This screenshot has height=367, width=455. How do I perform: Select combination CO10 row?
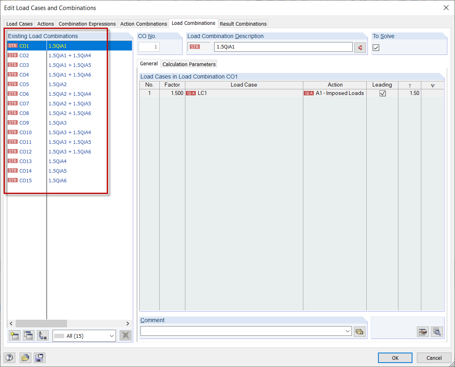[x=70, y=132]
